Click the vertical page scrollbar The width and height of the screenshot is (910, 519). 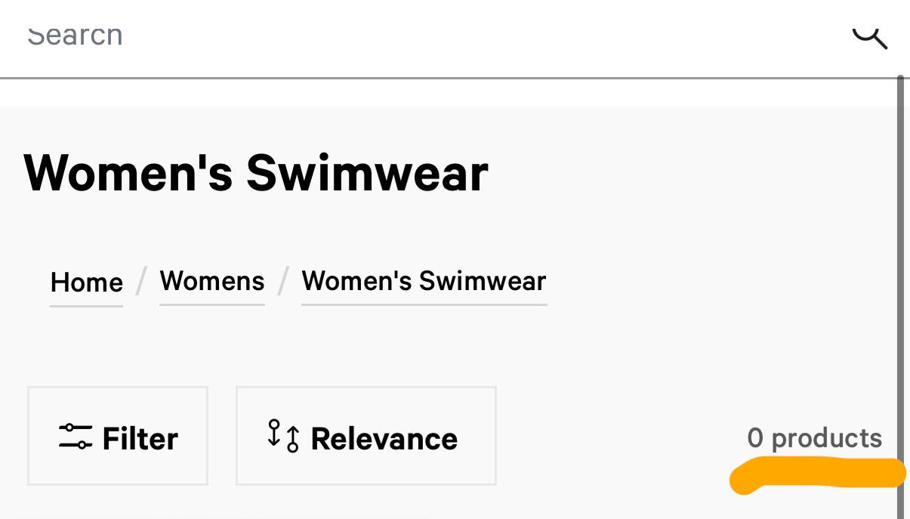tap(899, 295)
